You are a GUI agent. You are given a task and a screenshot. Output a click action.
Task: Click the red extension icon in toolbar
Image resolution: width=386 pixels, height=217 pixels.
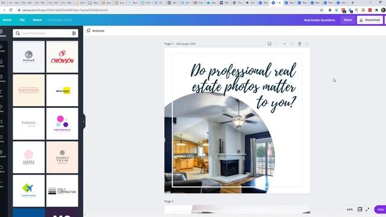[x=370, y=10]
